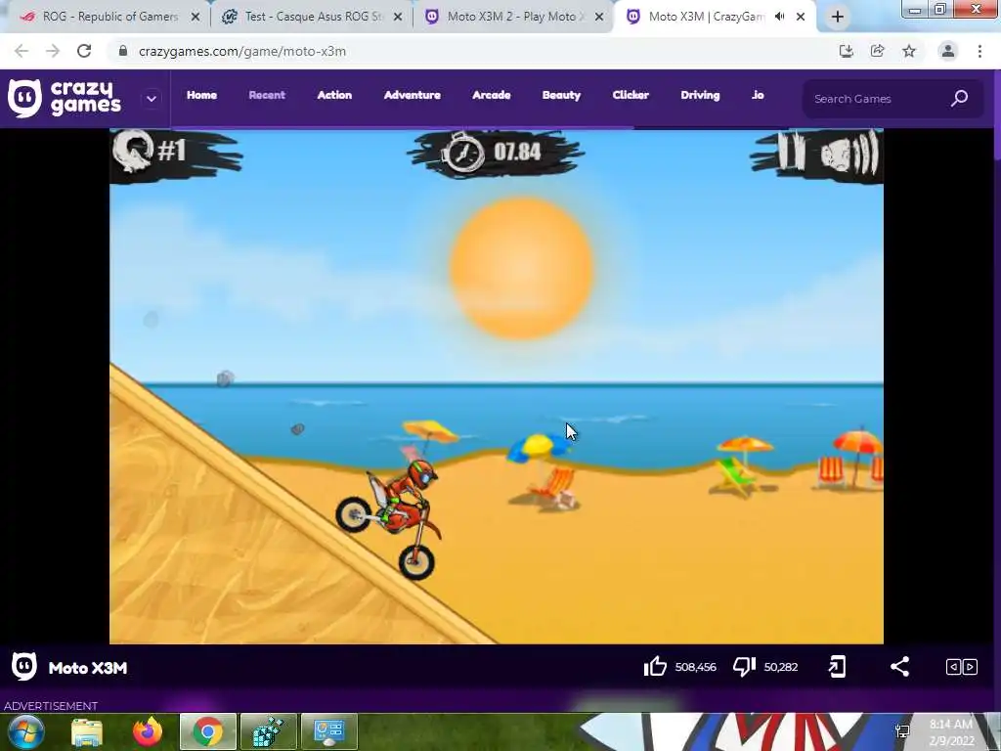The width and height of the screenshot is (1001, 751).
Task: Click the share page icon in address bar
Action: tap(877, 51)
